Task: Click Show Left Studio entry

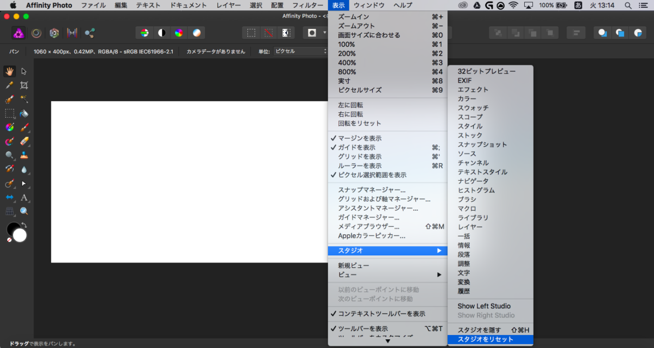Action: 484,306
